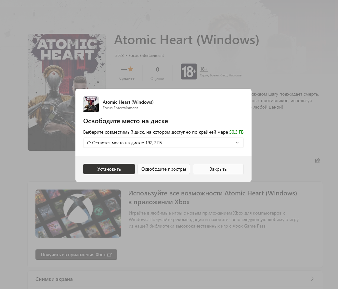Click the Среднее average rating label
Screen dimensions: 338x289
point(127,78)
